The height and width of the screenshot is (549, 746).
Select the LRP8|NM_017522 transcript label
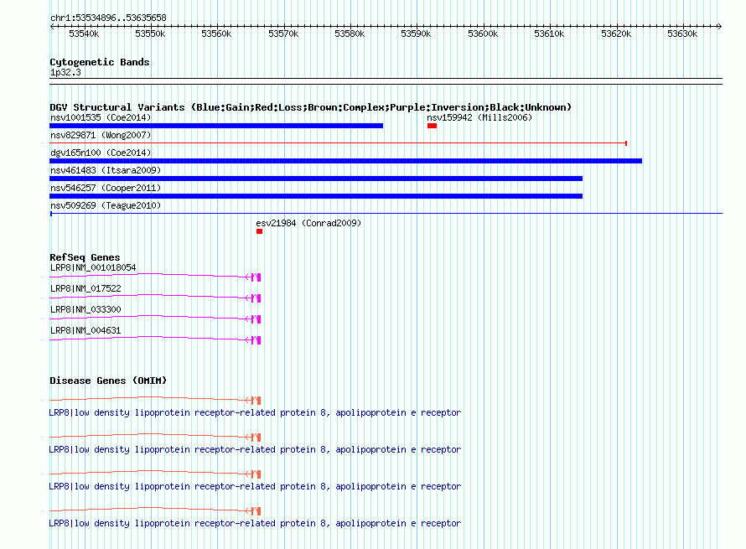[x=85, y=289]
